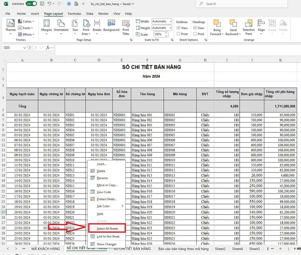
Task: Expand the Width dropdown
Action: pos(170,22)
